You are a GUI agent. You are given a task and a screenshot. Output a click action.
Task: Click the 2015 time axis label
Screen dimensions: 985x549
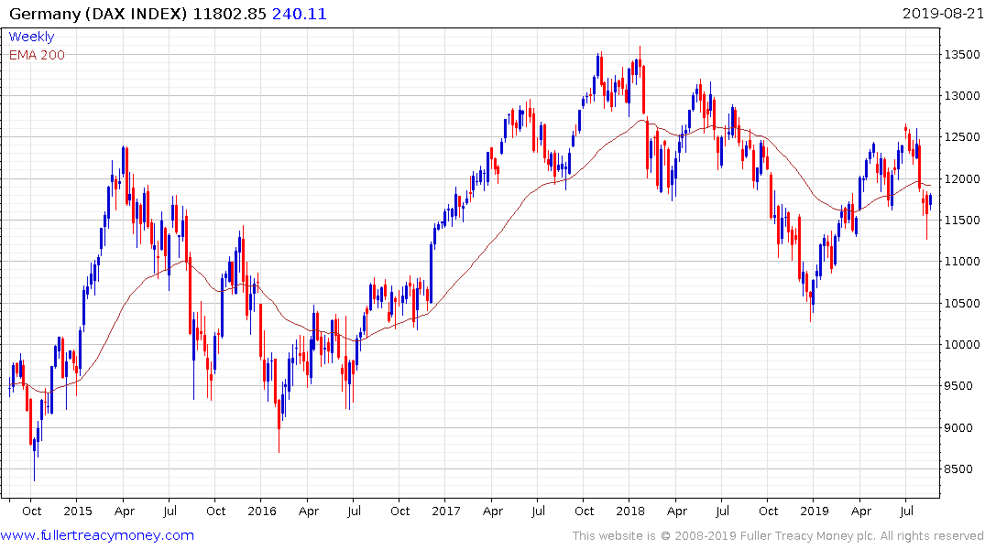point(78,511)
